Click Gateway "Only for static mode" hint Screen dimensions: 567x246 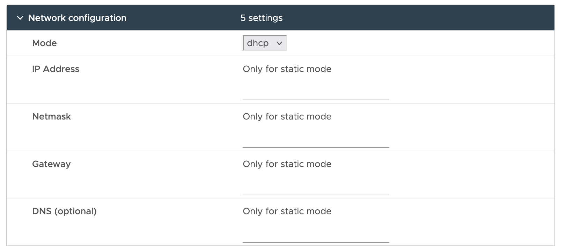[287, 164]
